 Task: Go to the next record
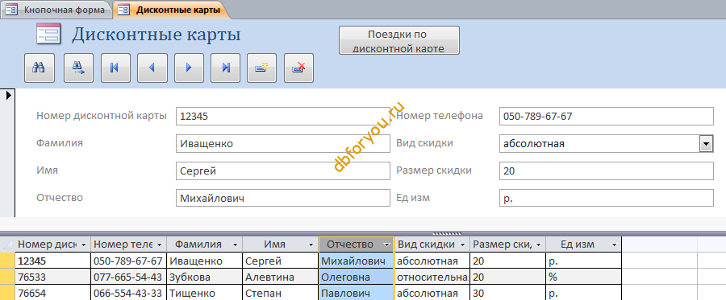click(189, 68)
